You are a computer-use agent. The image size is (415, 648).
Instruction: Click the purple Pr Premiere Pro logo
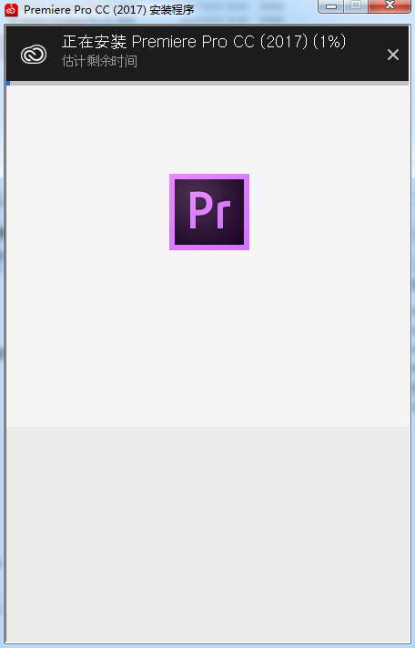pyautogui.click(x=209, y=212)
